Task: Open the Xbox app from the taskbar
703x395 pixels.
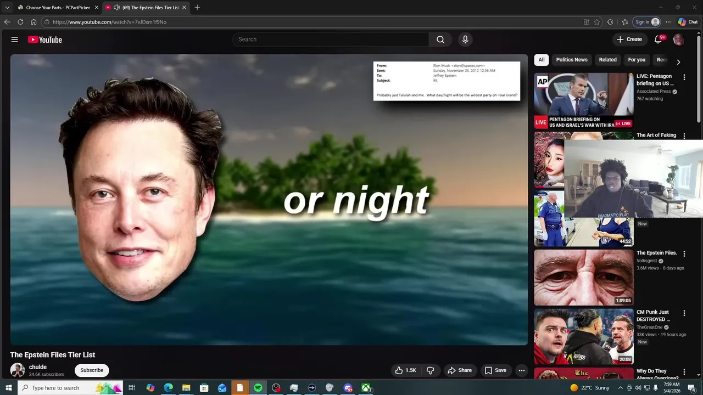Action: coord(366,388)
